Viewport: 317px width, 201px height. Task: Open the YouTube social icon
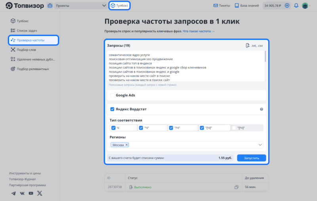click(31, 193)
